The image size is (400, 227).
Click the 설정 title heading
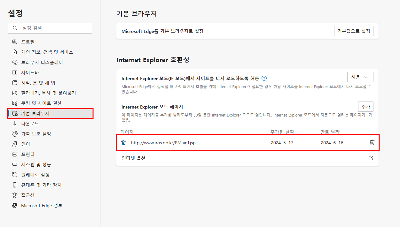click(15, 13)
